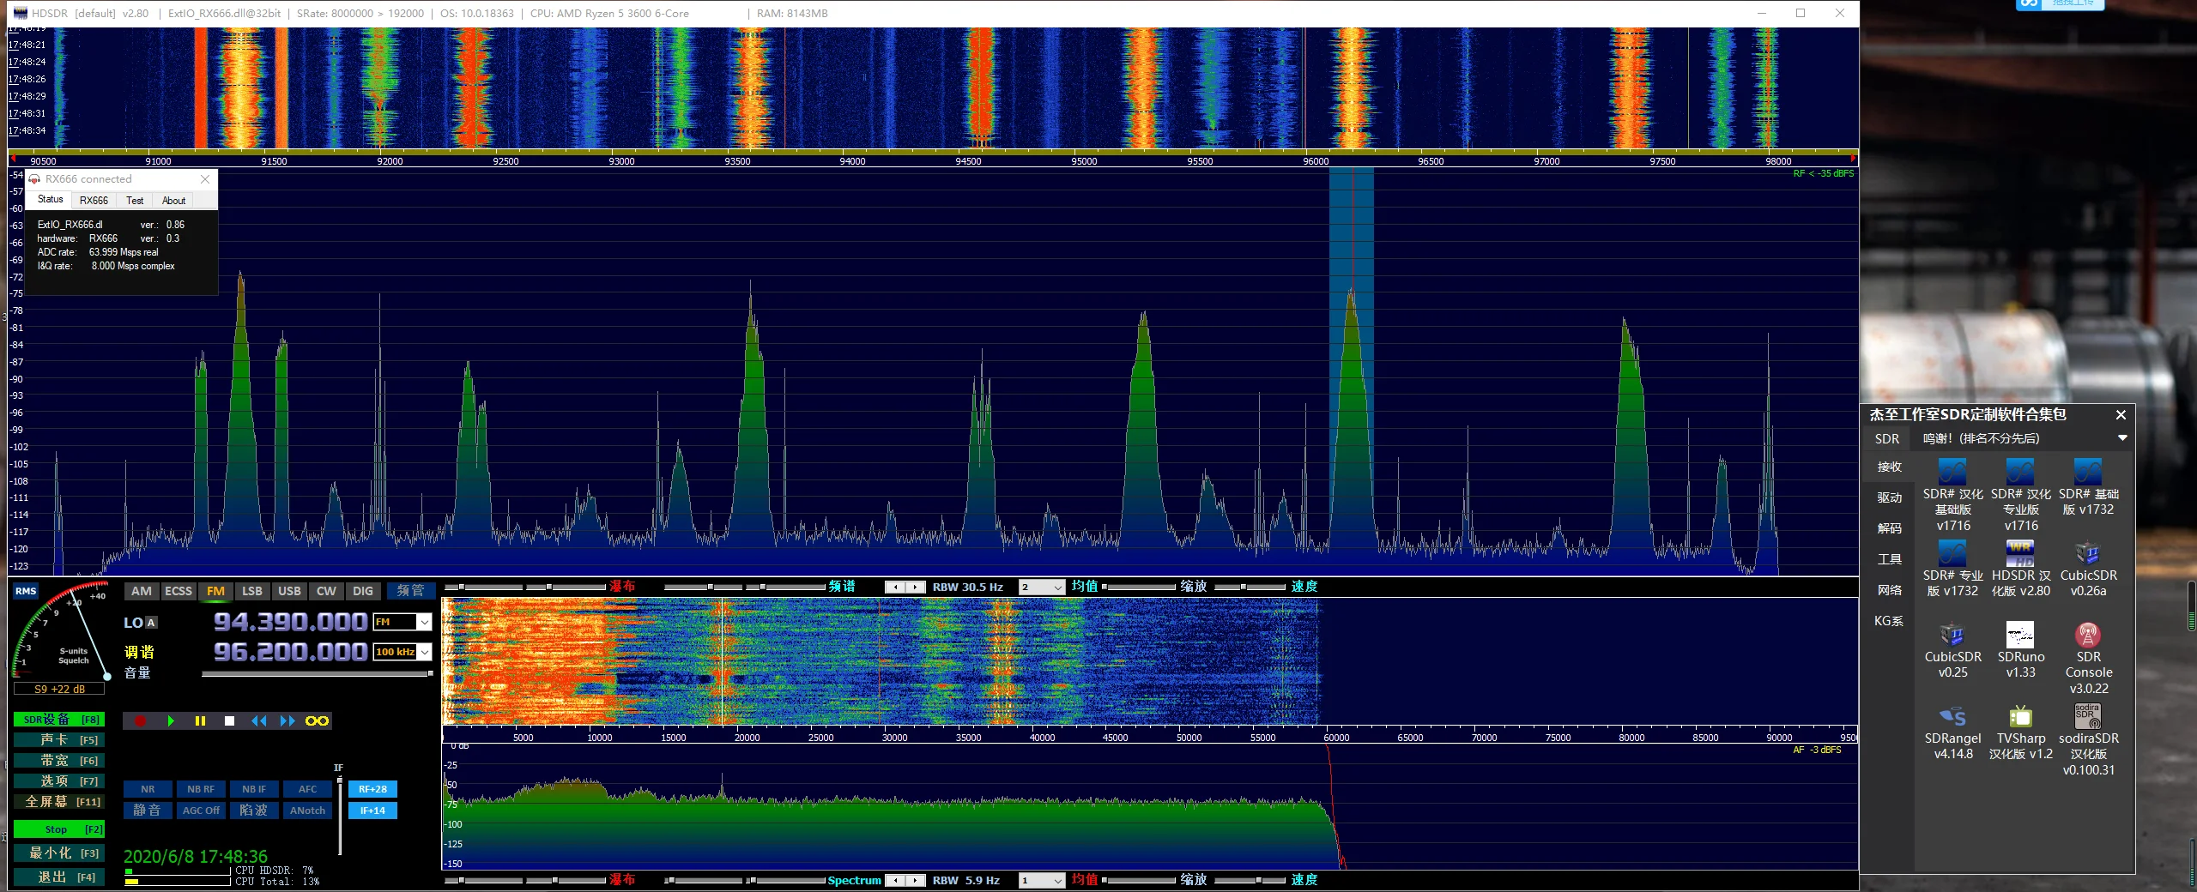Select 解码 category in launcher sidebar

tap(1889, 528)
